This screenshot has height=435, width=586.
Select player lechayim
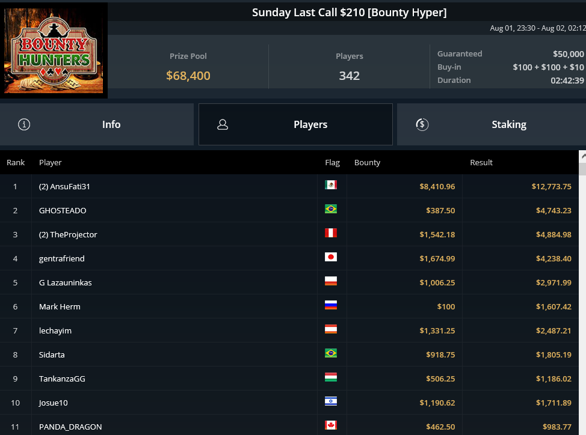pos(55,330)
